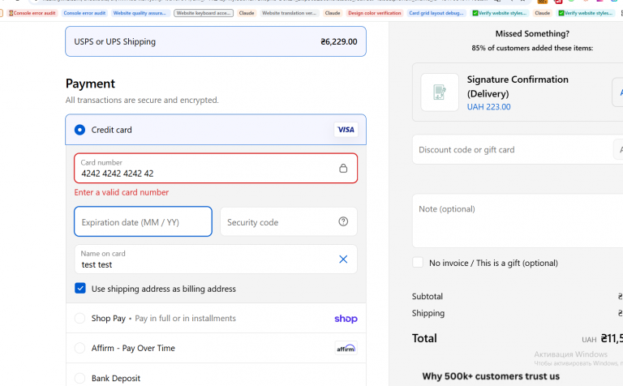Screen dimensions: 623x386
Task: Click the Expiration date (MM / YY) field
Action: pyautogui.click(x=143, y=221)
